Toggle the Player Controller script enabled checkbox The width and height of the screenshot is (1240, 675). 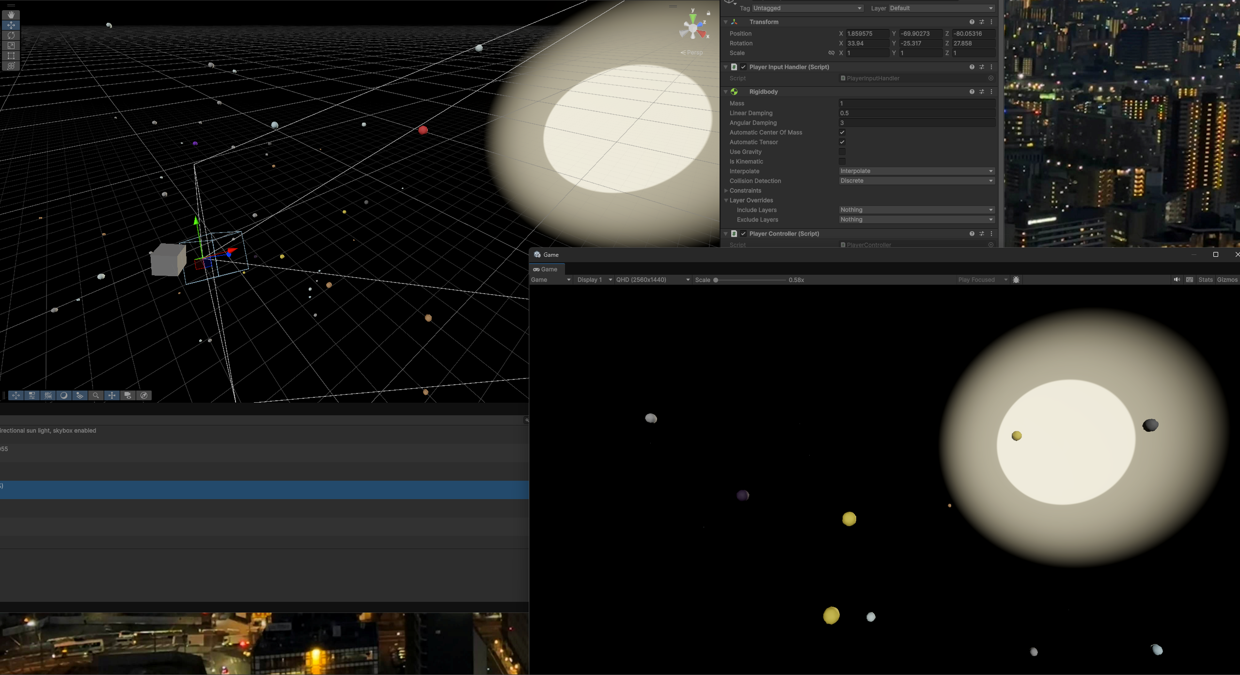pyautogui.click(x=744, y=233)
